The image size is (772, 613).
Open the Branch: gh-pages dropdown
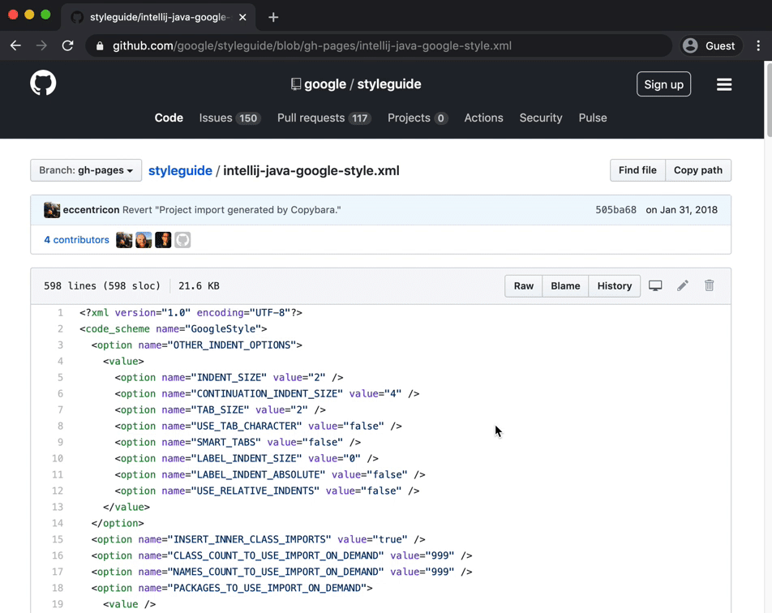click(x=85, y=170)
